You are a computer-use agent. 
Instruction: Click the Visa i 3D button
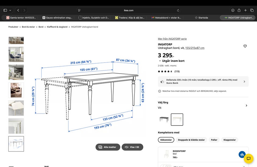click(x=132, y=147)
